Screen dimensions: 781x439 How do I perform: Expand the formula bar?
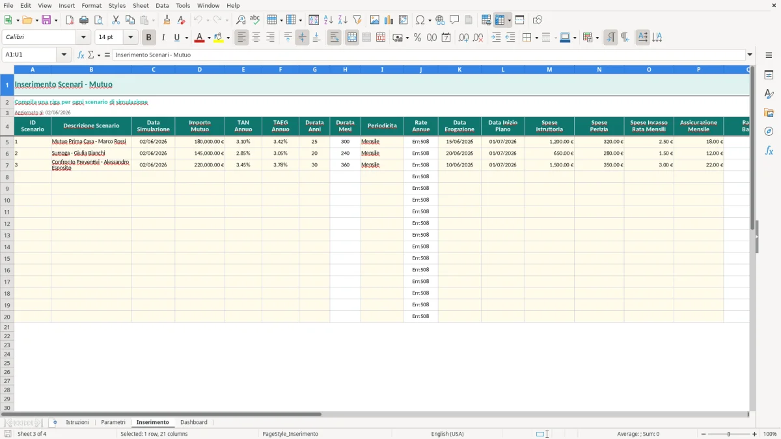click(750, 55)
